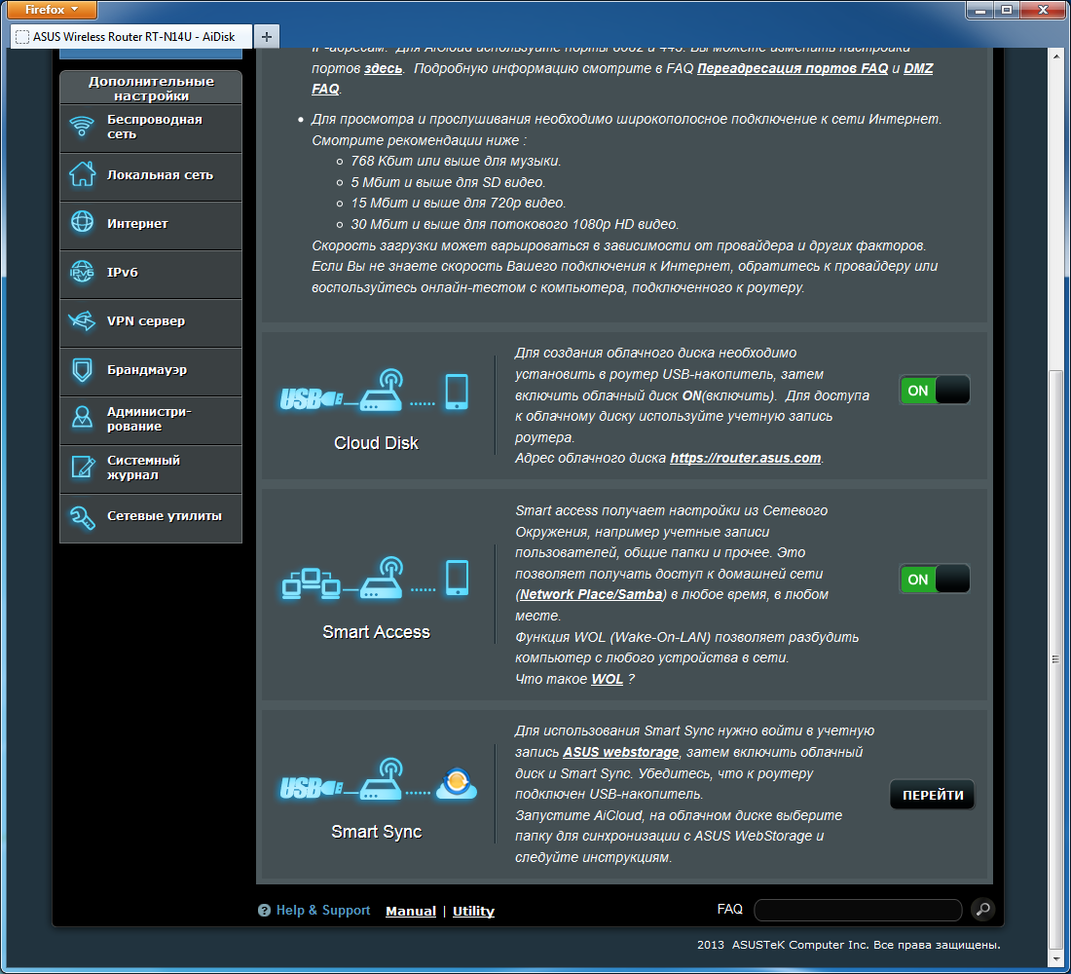Click the Smart Access label

coord(376,631)
